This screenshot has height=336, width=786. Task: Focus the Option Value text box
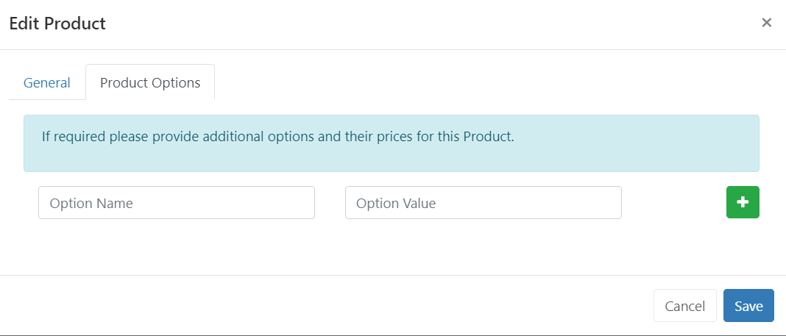pyautogui.click(x=483, y=203)
